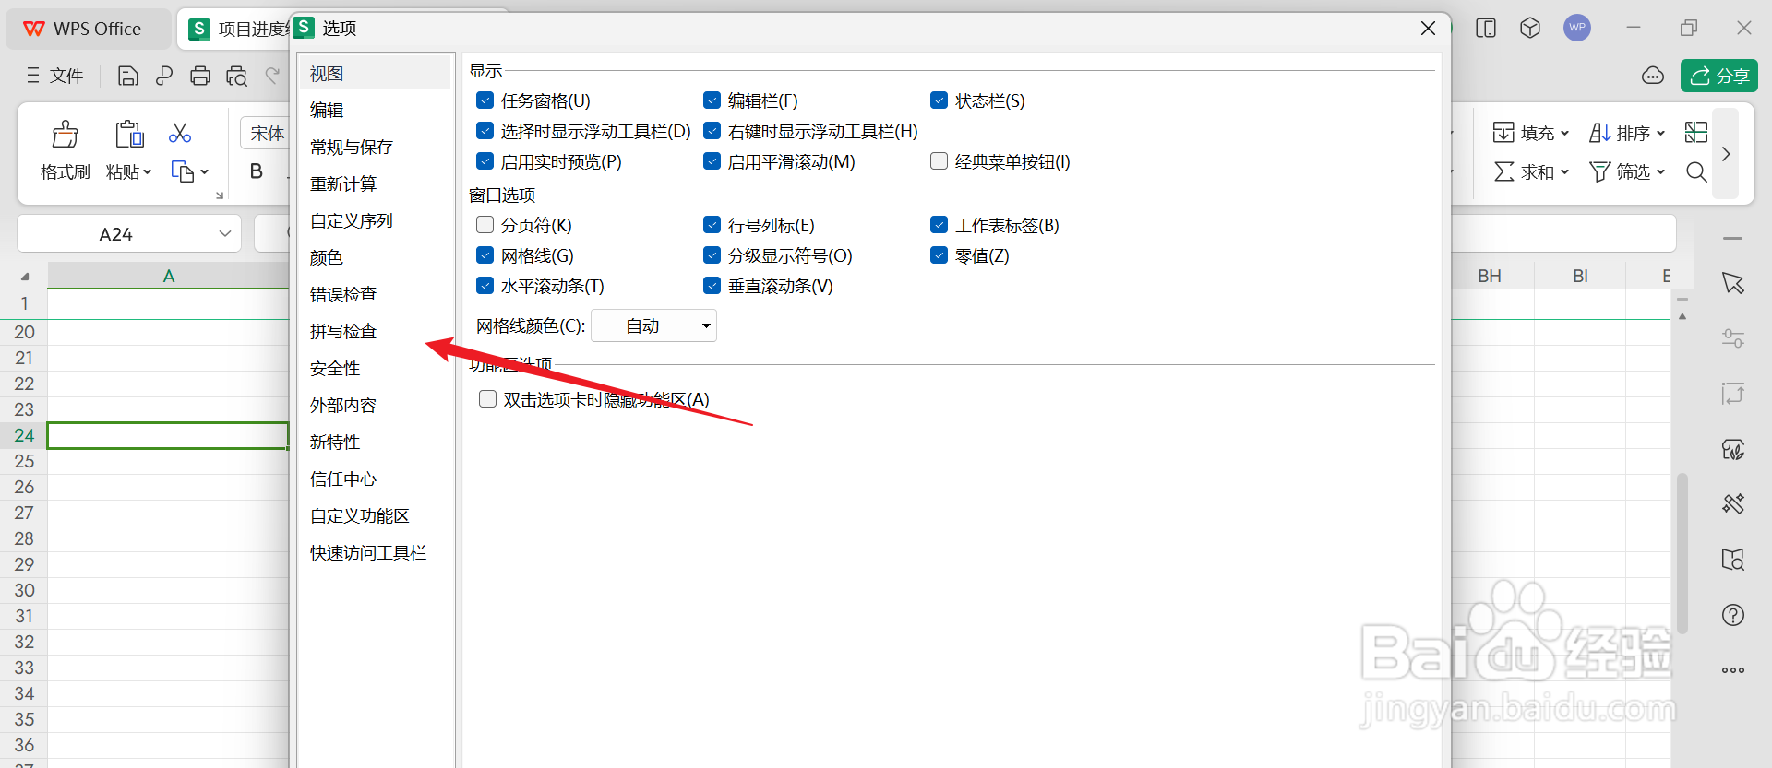This screenshot has width=1772, height=768.
Task: Toggle the 工作表标签(B) checkbox
Action: [x=939, y=225]
